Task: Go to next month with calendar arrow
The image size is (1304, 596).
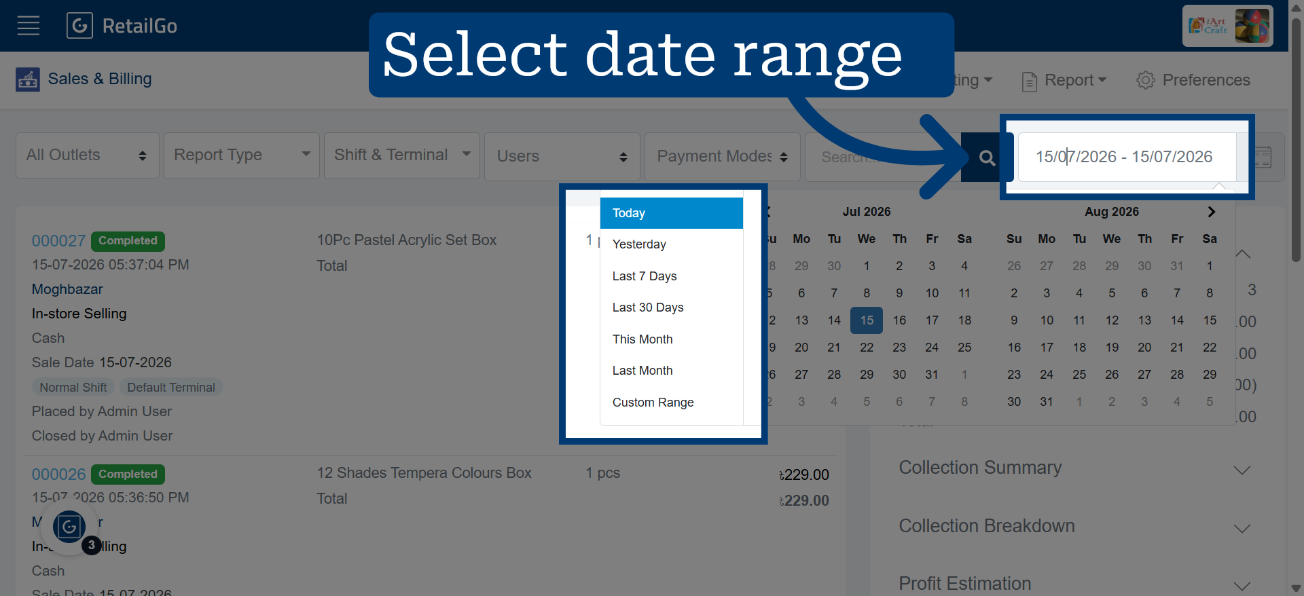Action: point(1211,212)
